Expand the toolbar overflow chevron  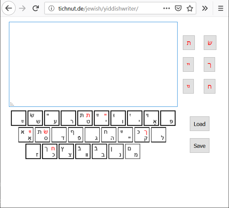[205, 8]
